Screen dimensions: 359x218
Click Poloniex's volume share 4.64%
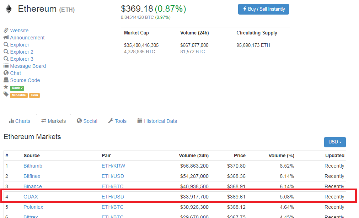(x=287, y=207)
